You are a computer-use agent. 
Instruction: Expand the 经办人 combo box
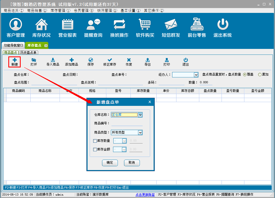coord(196,75)
